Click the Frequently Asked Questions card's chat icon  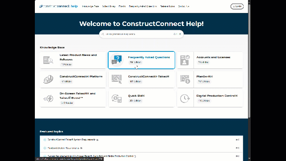click(x=117, y=60)
